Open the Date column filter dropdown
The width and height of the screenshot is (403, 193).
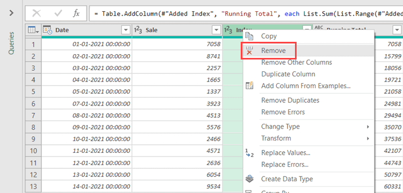pyautogui.click(x=126, y=30)
